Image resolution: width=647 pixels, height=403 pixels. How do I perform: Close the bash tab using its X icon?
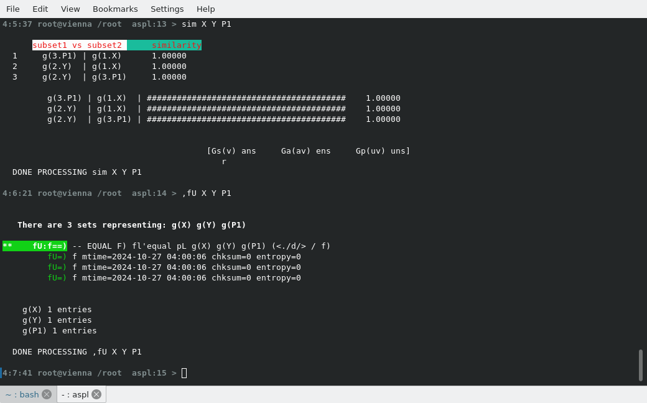pyautogui.click(x=47, y=394)
